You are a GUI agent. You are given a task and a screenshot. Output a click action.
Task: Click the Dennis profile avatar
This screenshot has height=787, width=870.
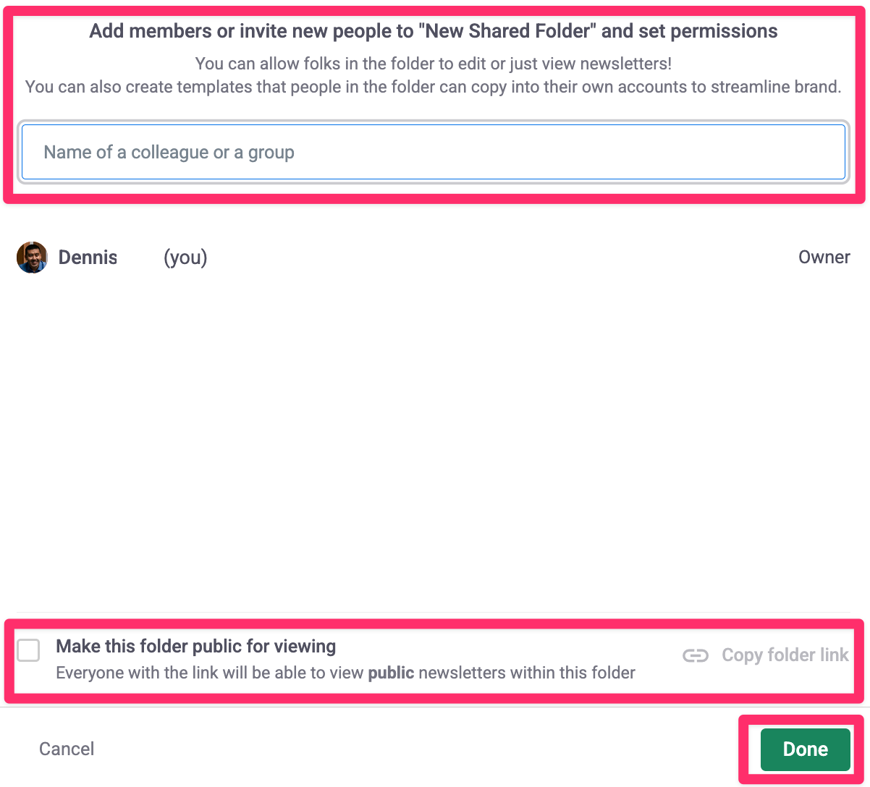pos(32,258)
